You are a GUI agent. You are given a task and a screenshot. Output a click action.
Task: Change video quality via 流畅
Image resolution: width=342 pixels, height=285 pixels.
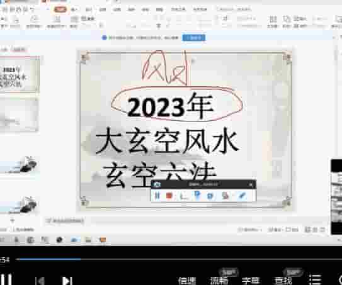pos(219,281)
